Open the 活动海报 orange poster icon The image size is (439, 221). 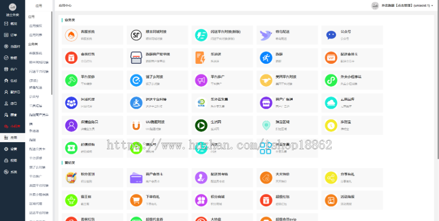[331, 200]
